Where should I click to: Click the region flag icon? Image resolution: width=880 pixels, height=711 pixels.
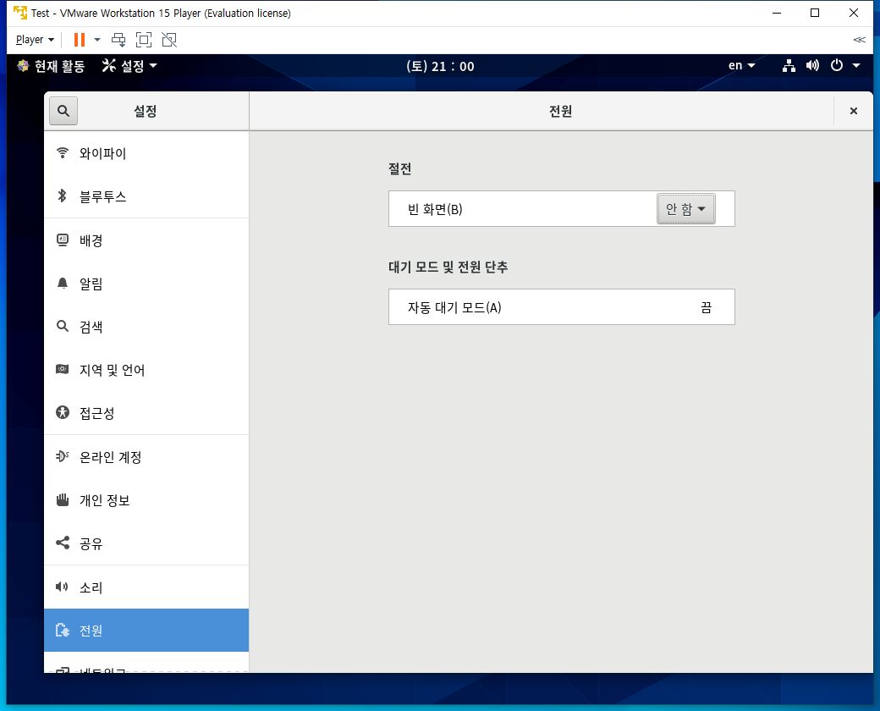point(63,369)
